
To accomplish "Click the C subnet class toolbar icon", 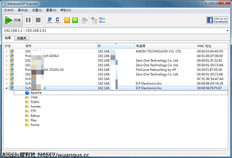I will [x=58, y=20].
